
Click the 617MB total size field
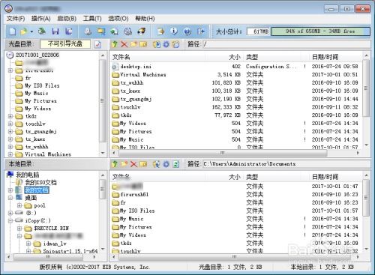pos(258,31)
